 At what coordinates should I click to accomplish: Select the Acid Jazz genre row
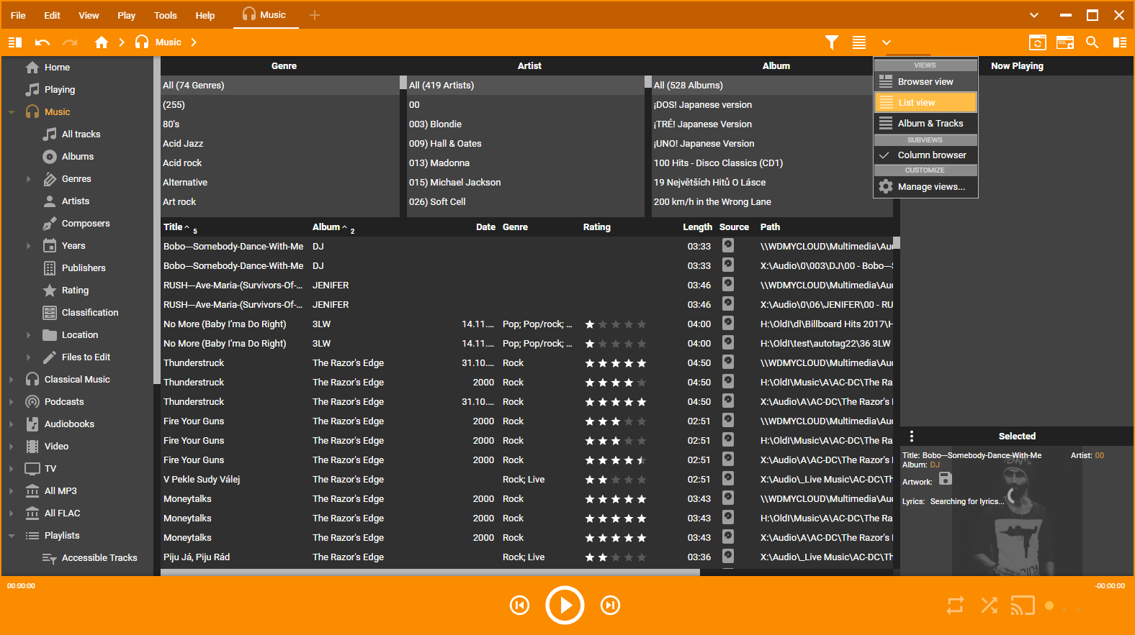pyautogui.click(x=183, y=144)
